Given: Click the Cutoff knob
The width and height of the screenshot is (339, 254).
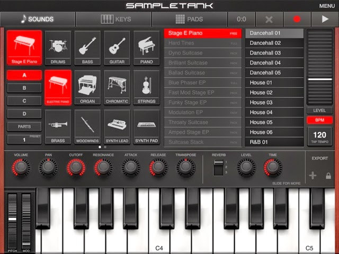Looking at the screenshot, I should (76, 167).
